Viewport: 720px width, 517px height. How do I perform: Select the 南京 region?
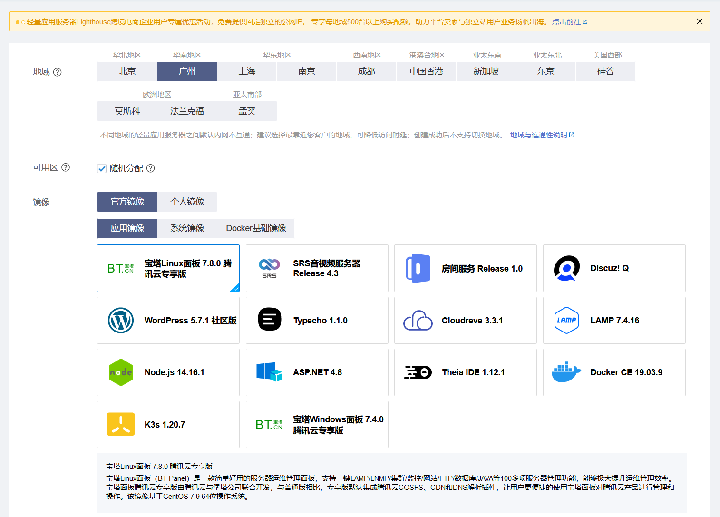click(x=307, y=71)
